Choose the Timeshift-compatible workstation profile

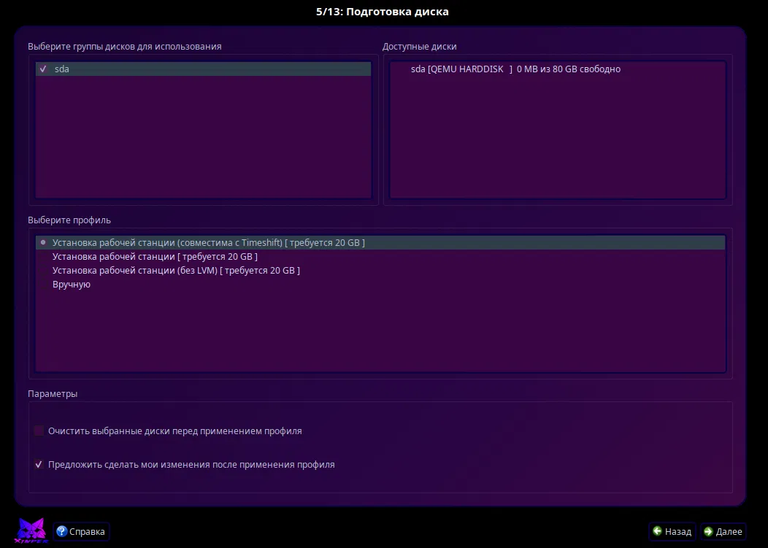coord(380,242)
